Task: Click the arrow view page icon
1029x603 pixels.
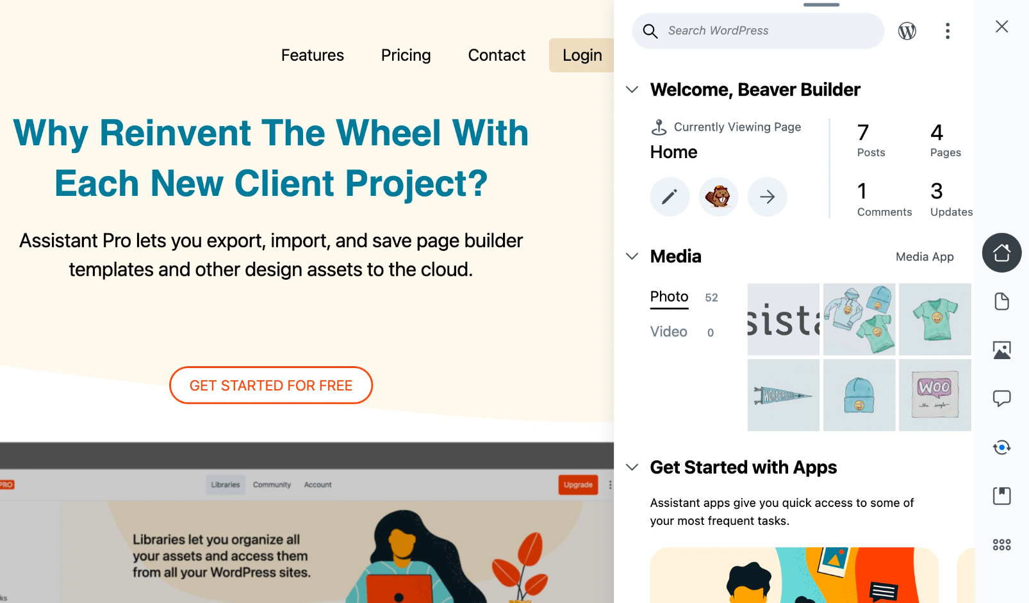Action: coord(767,197)
